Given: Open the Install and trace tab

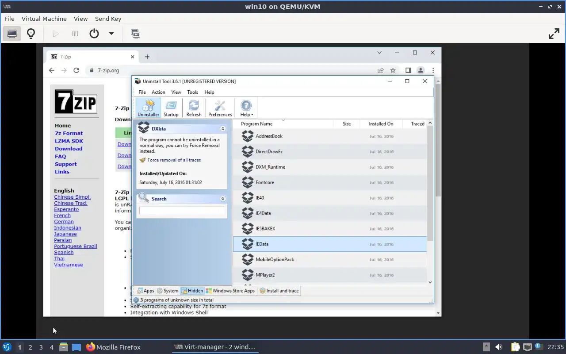Looking at the screenshot, I should [x=279, y=291].
